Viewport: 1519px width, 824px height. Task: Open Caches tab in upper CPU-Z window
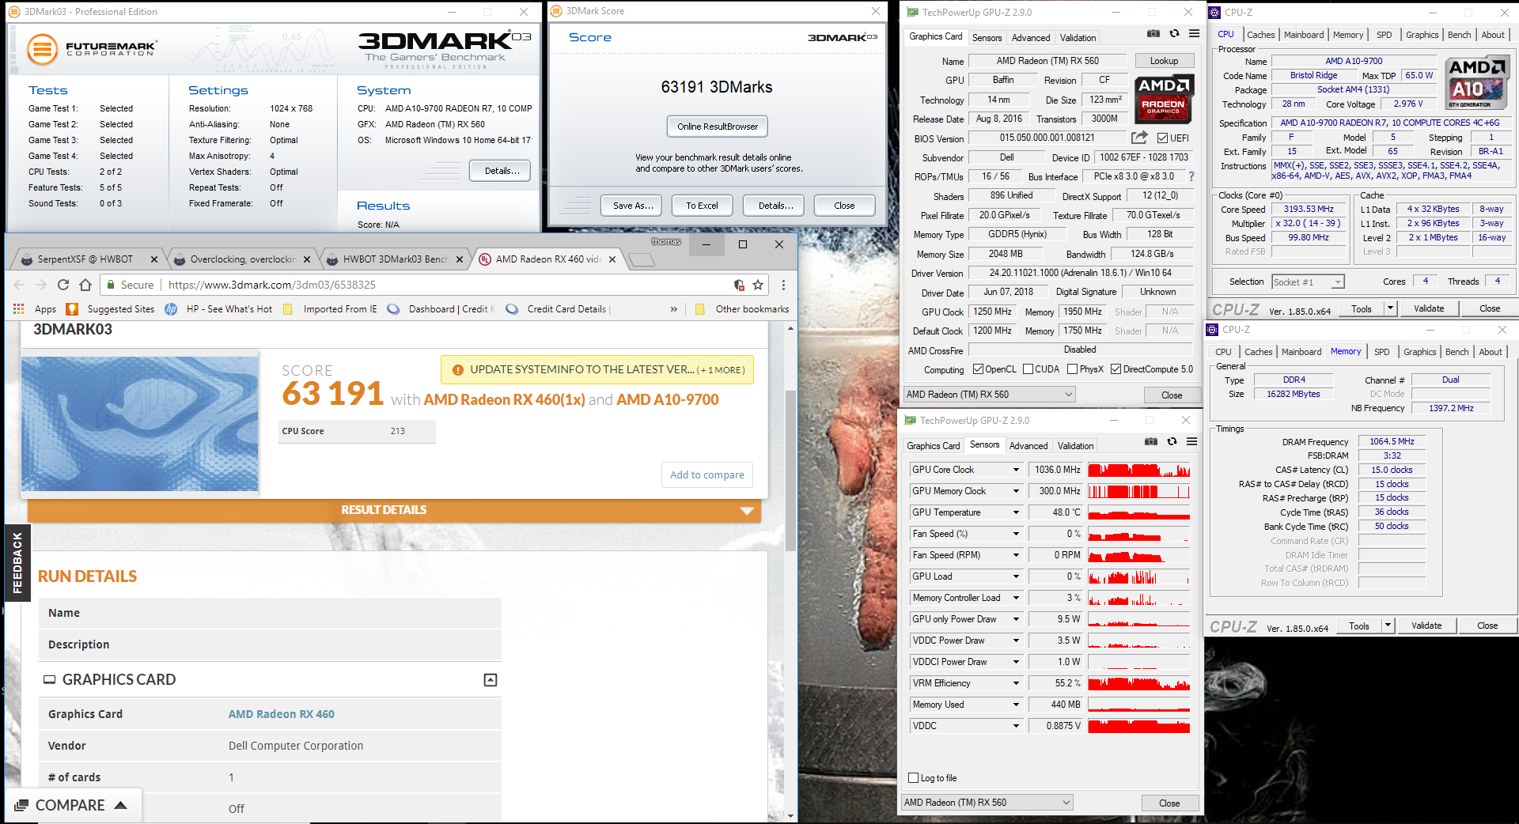pos(1260,35)
